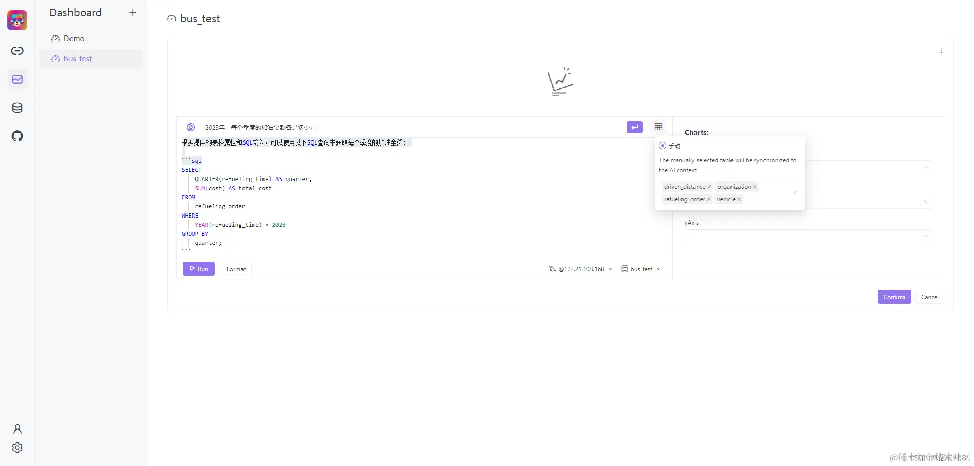
Task: Open the dropdown directly above yAxis
Action: 868,202
